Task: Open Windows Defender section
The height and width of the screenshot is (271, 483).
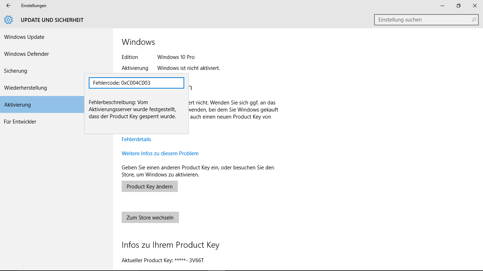Action: pyautogui.click(x=57, y=54)
